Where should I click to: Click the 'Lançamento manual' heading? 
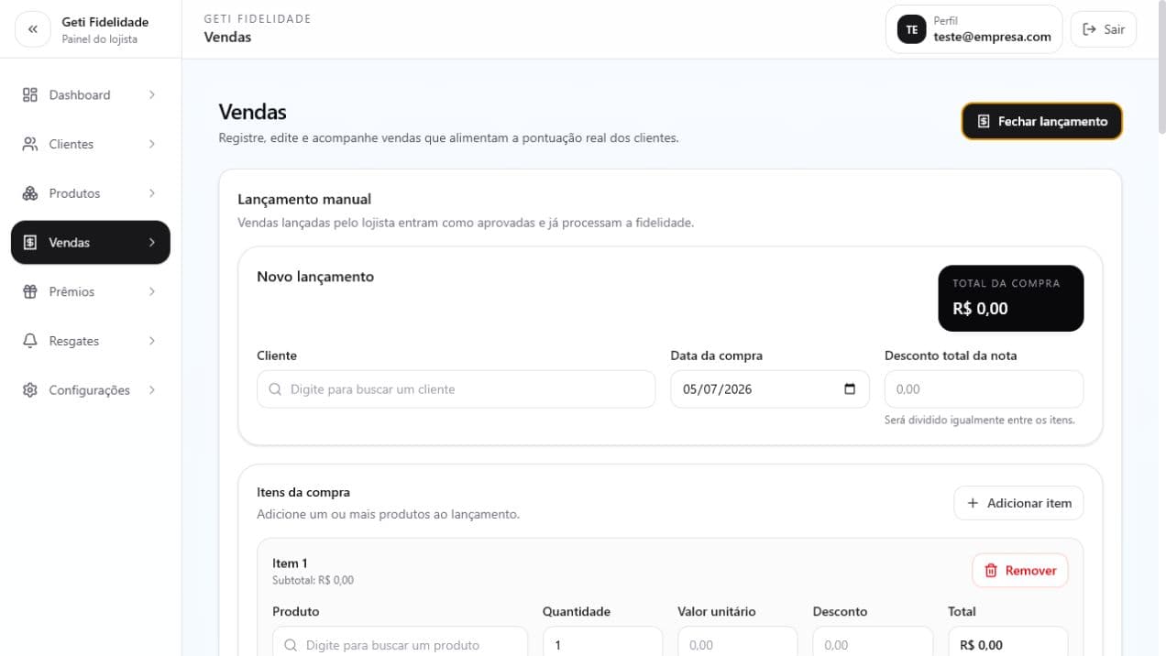click(303, 199)
